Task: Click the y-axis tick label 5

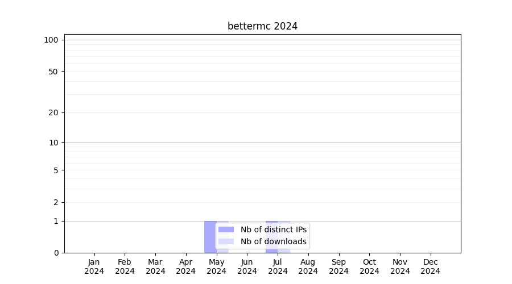Action: pyautogui.click(x=56, y=170)
